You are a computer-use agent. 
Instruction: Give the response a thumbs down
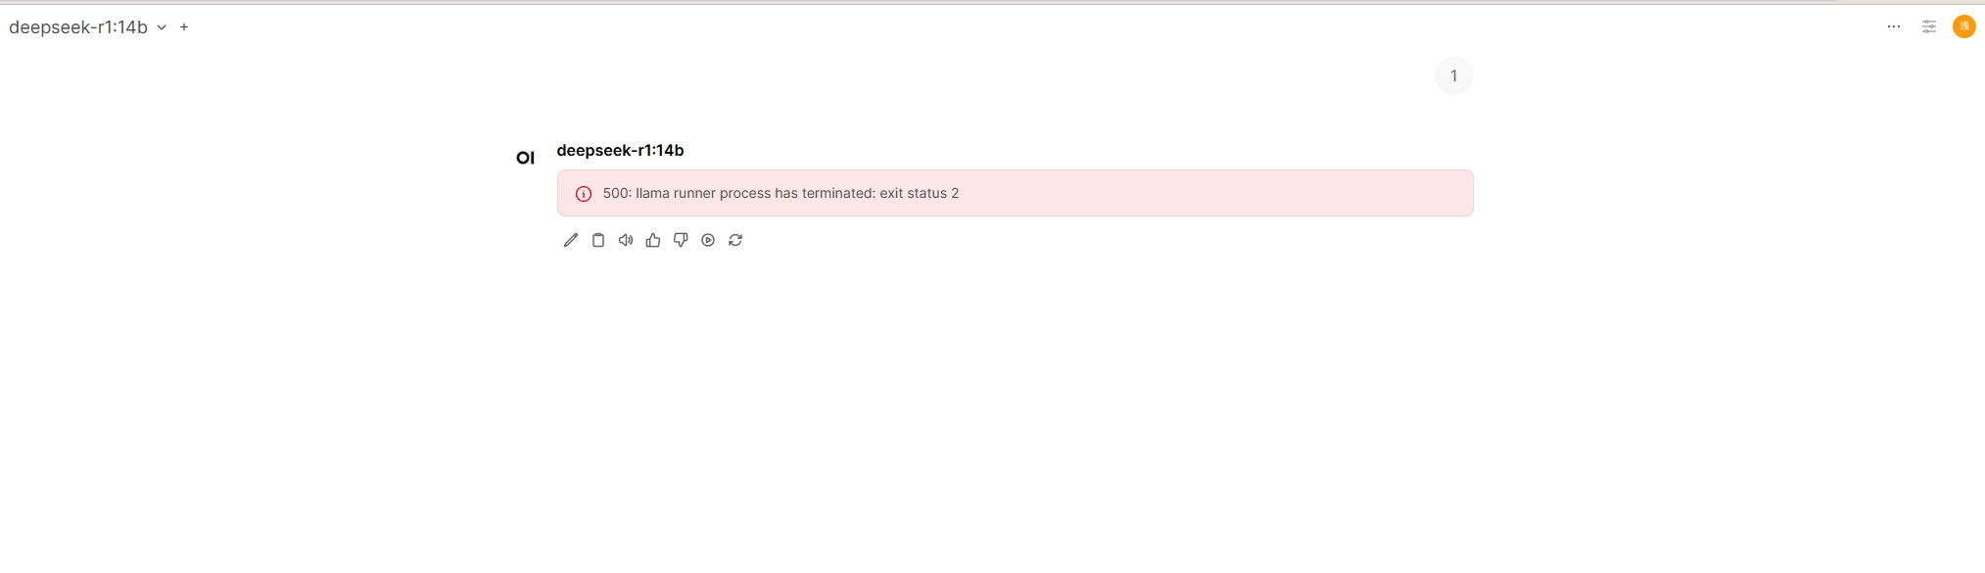pyautogui.click(x=681, y=240)
